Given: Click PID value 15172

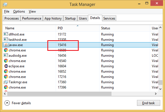Looking at the screenshot, I should (x=62, y=34).
